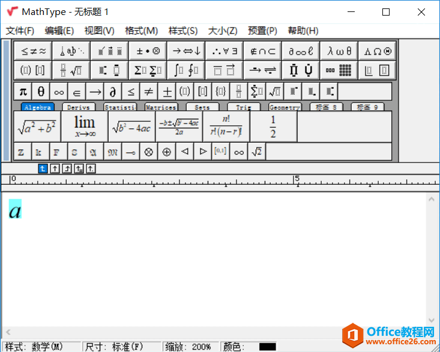
Task: Insert the lim x→∞ expression
Action: 85,127
